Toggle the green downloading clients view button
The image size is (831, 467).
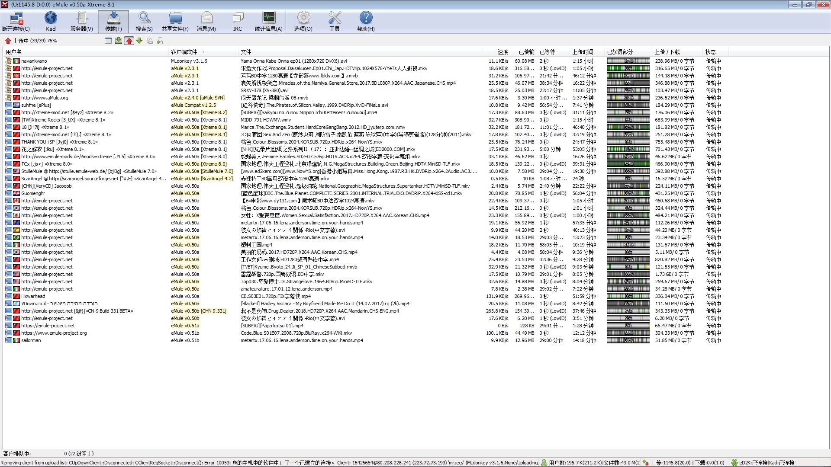point(139,41)
